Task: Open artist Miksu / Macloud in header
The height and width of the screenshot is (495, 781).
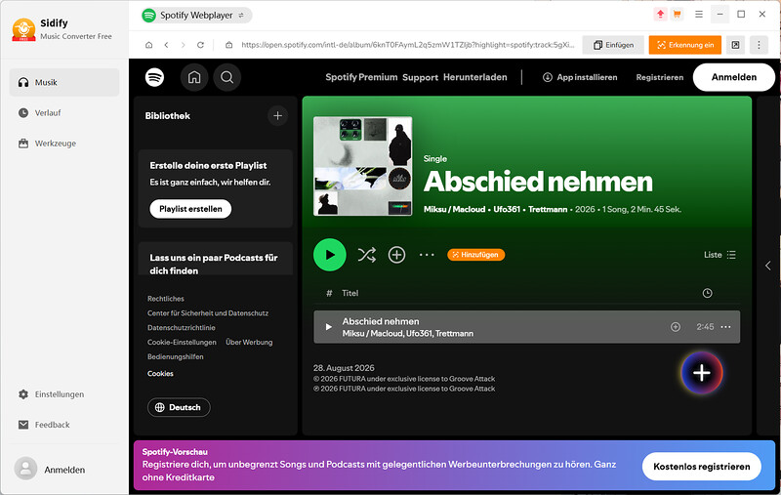Action: tap(454, 209)
